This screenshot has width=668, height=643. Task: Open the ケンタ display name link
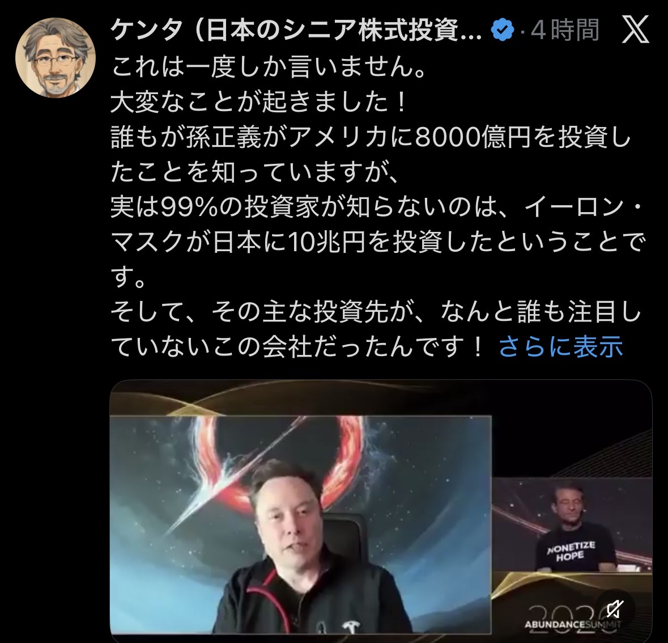pos(296,31)
